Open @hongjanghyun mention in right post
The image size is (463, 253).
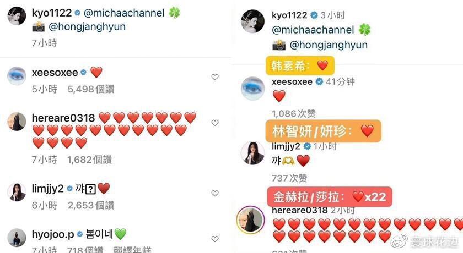tap(329, 45)
